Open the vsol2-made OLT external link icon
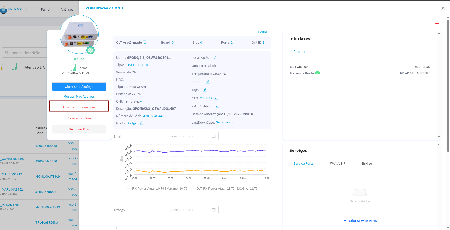Viewport: 450px width, 230px height. coord(144,42)
